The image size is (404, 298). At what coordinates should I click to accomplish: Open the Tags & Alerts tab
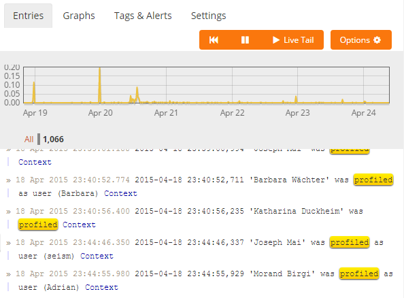click(x=143, y=16)
